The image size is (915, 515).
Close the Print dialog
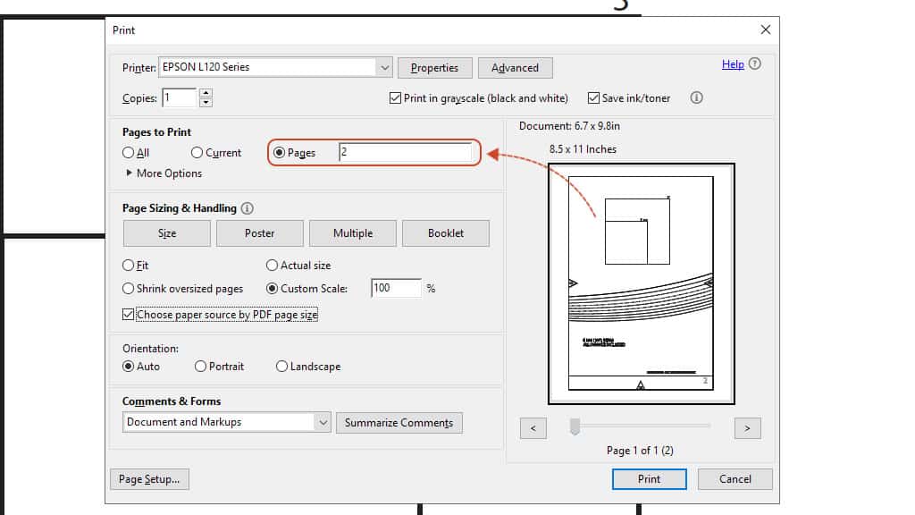click(x=765, y=30)
